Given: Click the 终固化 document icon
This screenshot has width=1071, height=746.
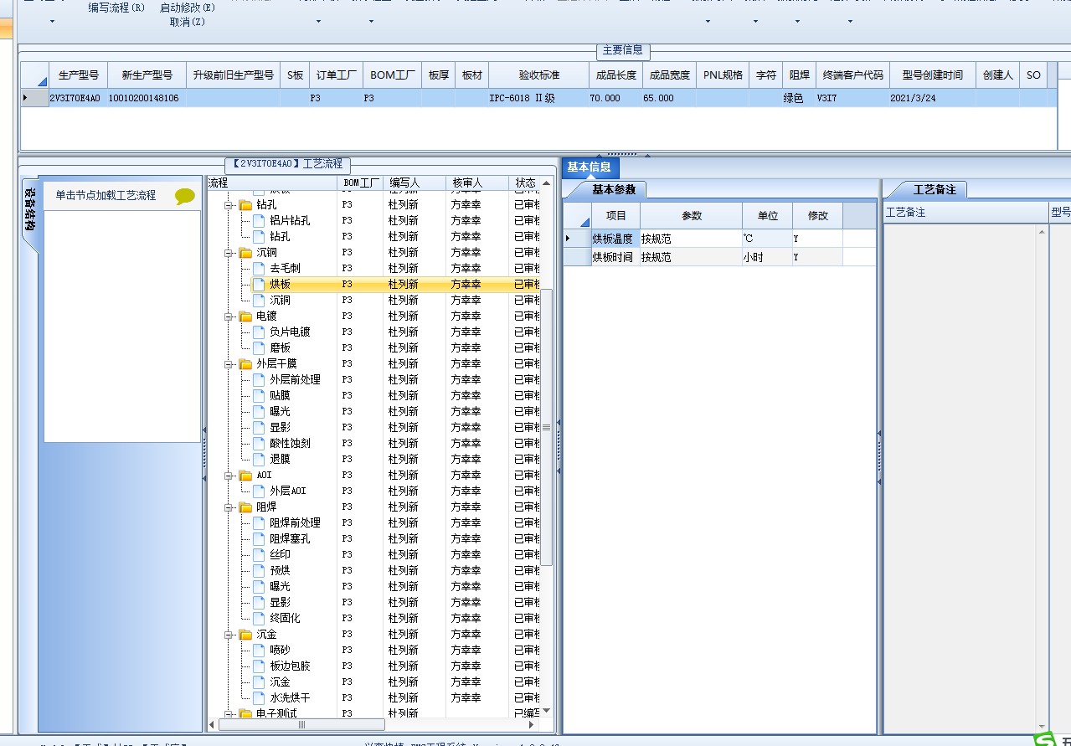Looking at the screenshot, I should click(259, 619).
